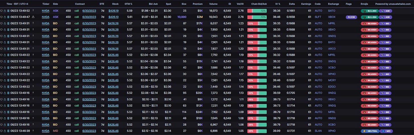Click the FLOOR flag badge
Screen dimensions: 414x135
(x=351, y=17)
